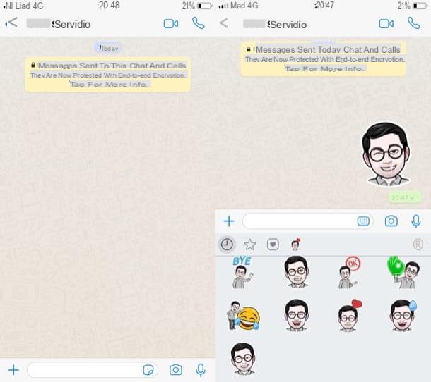Send the BYE waving sticker
This screenshot has width=431, height=382.
242,272
